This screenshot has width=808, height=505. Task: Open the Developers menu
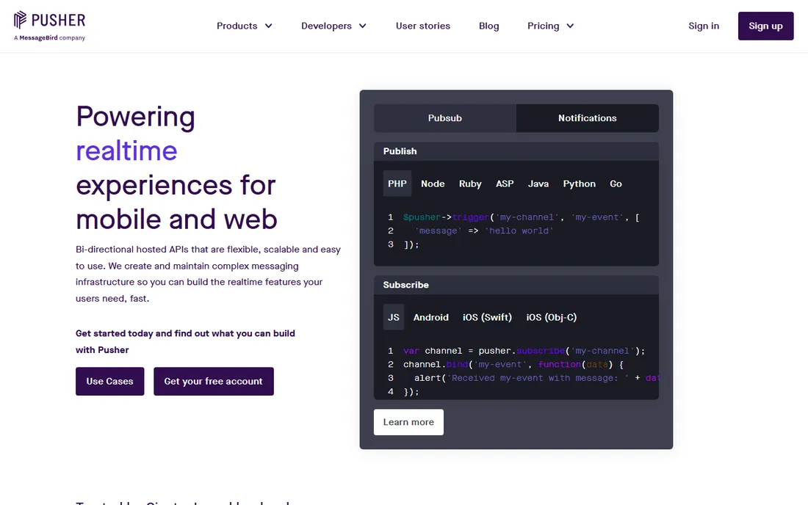tap(334, 26)
